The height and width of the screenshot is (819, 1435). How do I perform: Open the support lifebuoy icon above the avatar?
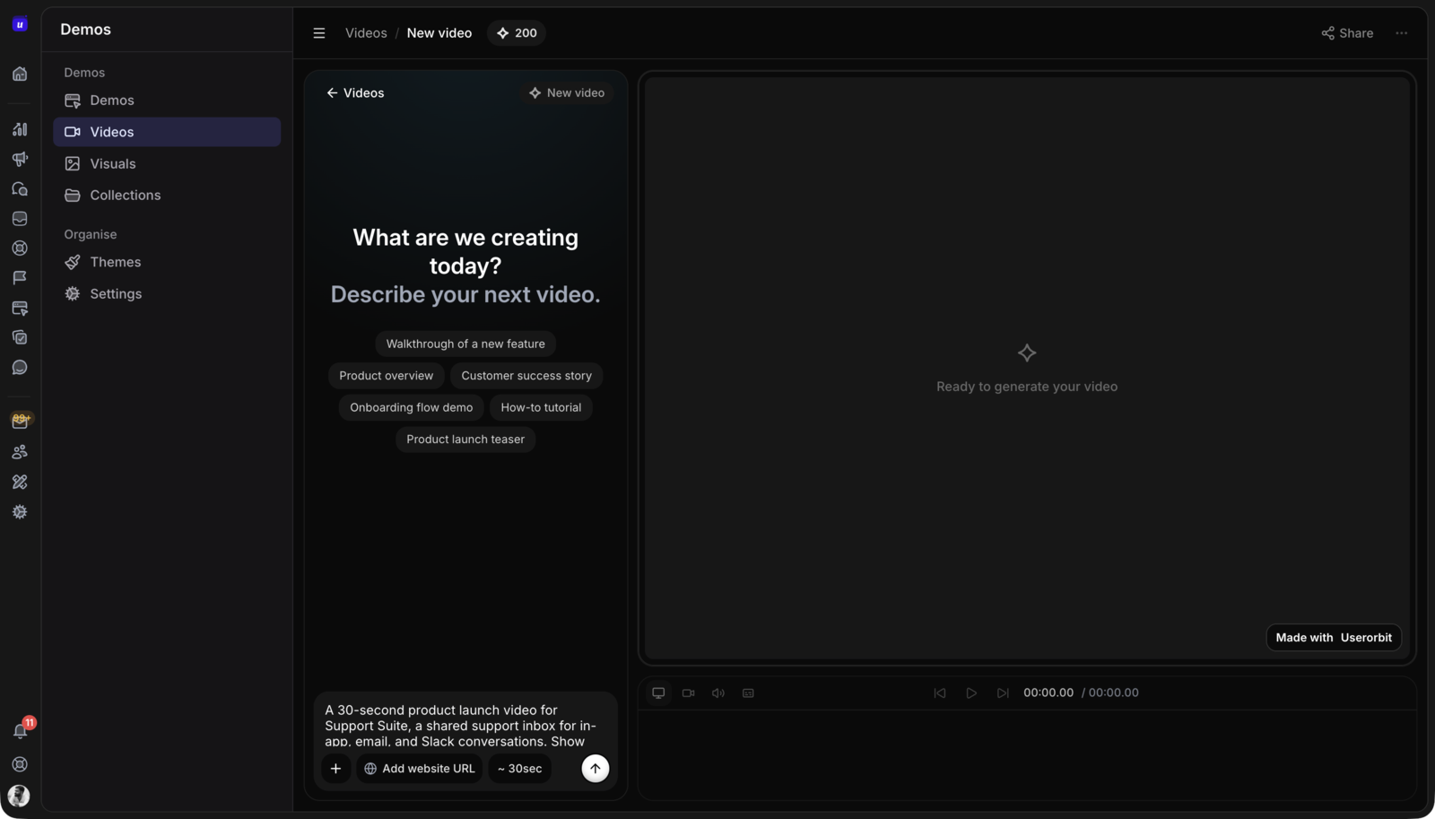pos(20,764)
